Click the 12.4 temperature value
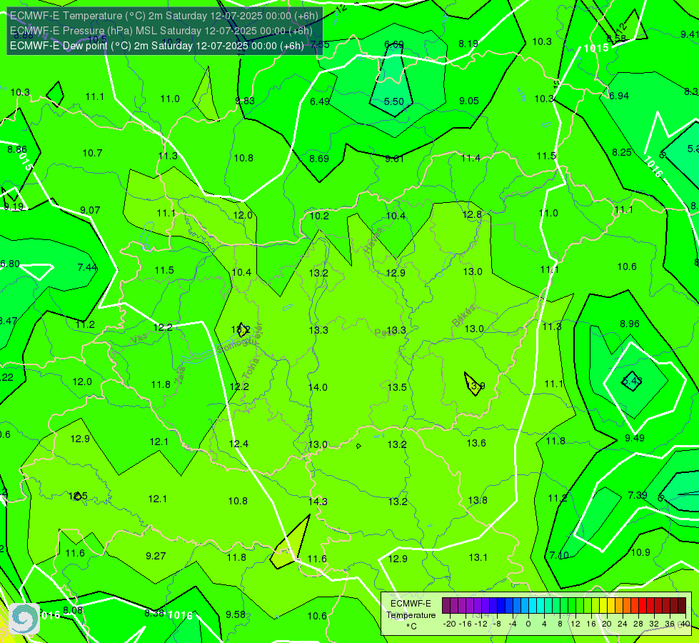Image resolution: width=699 pixels, height=643 pixels. (238, 444)
